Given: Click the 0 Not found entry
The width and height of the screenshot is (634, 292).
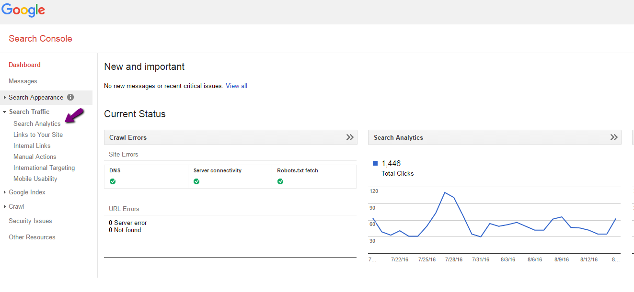Looking at the screenshot, I should [x=125, y=230].
